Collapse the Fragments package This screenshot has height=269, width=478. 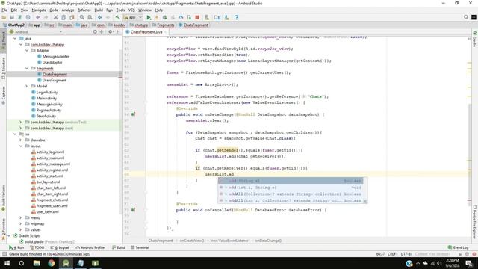pyautogui.click(x=27, y=68)
